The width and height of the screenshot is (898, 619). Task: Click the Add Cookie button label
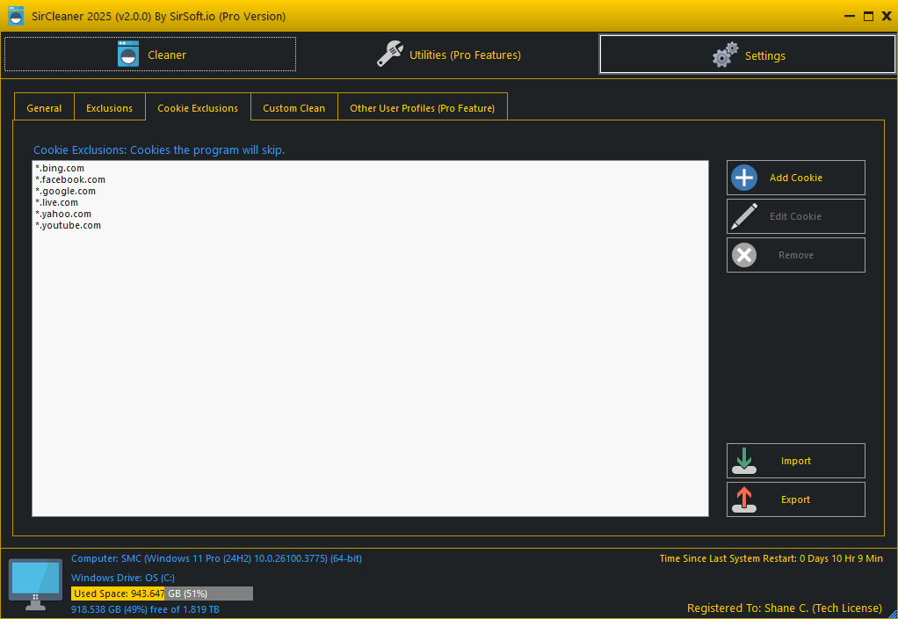click(x=795, y=178)
